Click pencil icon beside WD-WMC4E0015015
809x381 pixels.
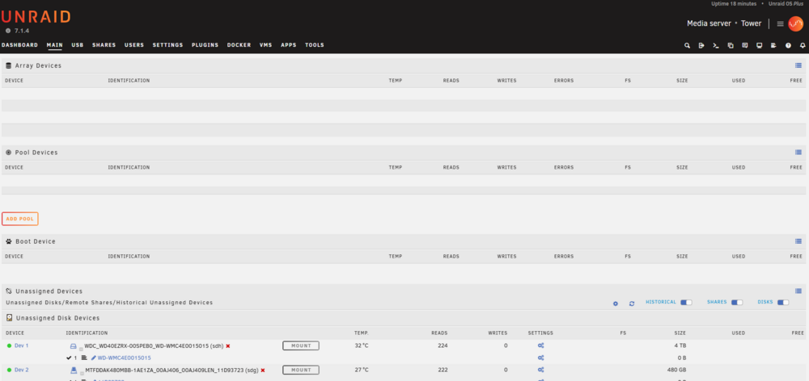pos(93,358)
